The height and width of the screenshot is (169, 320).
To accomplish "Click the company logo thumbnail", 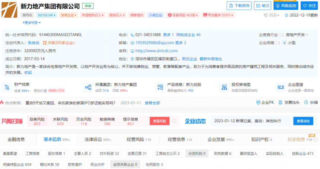I will point(9,10).
